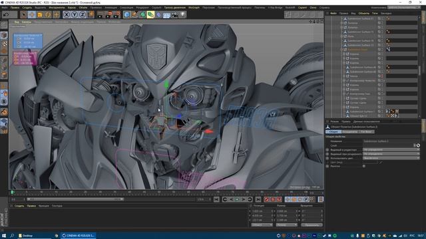
Task: Click the Make Editable icon in left palette
Action: (x=4, y=25)
